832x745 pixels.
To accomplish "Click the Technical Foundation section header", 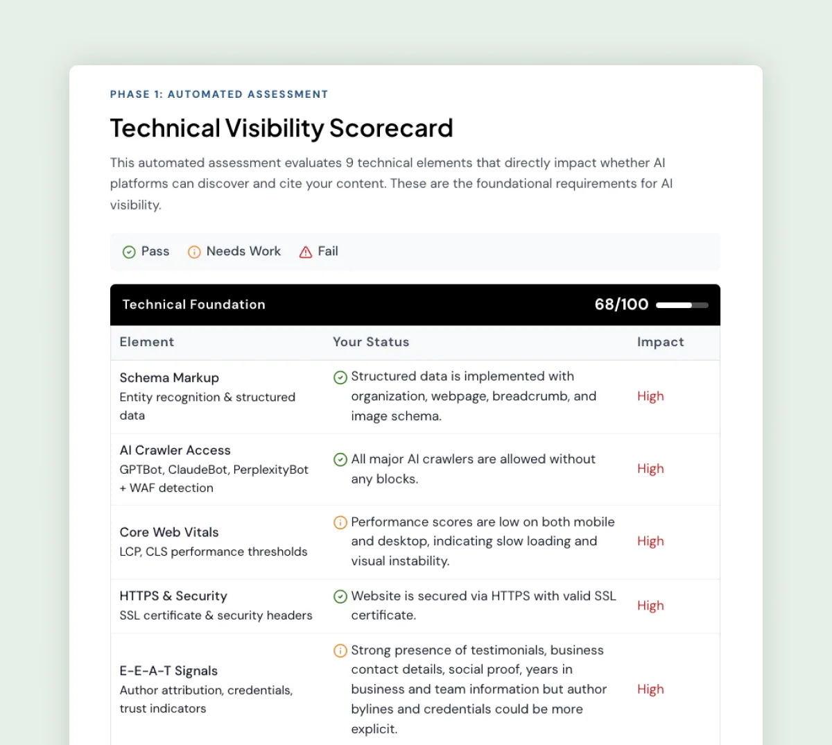I will [x=194, y=305].
